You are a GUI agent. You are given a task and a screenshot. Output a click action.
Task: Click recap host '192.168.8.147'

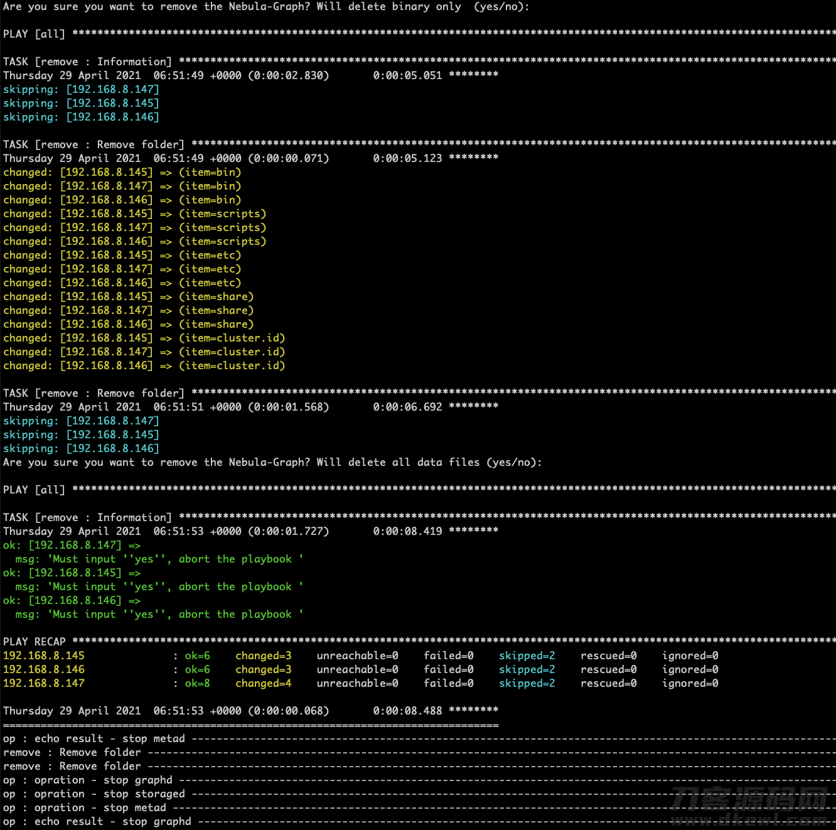click(x=44, y=684)
